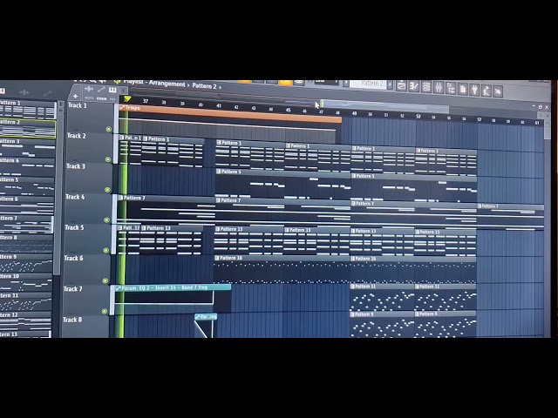Select Pattern 11 in the picker list
The image size is (558, 418).
(25, 302)
